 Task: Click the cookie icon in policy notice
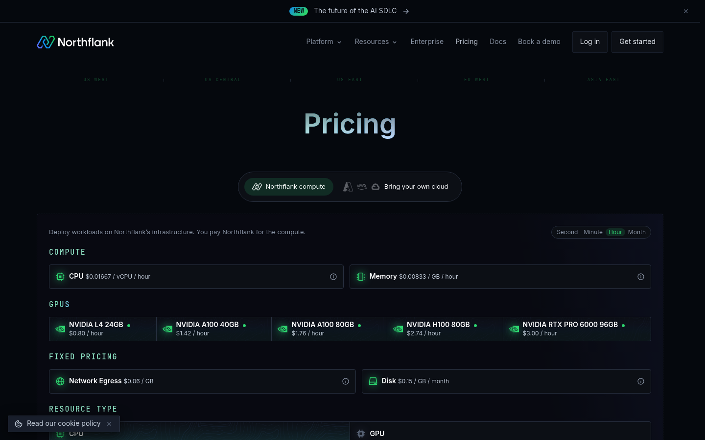[x=19, y=424]
